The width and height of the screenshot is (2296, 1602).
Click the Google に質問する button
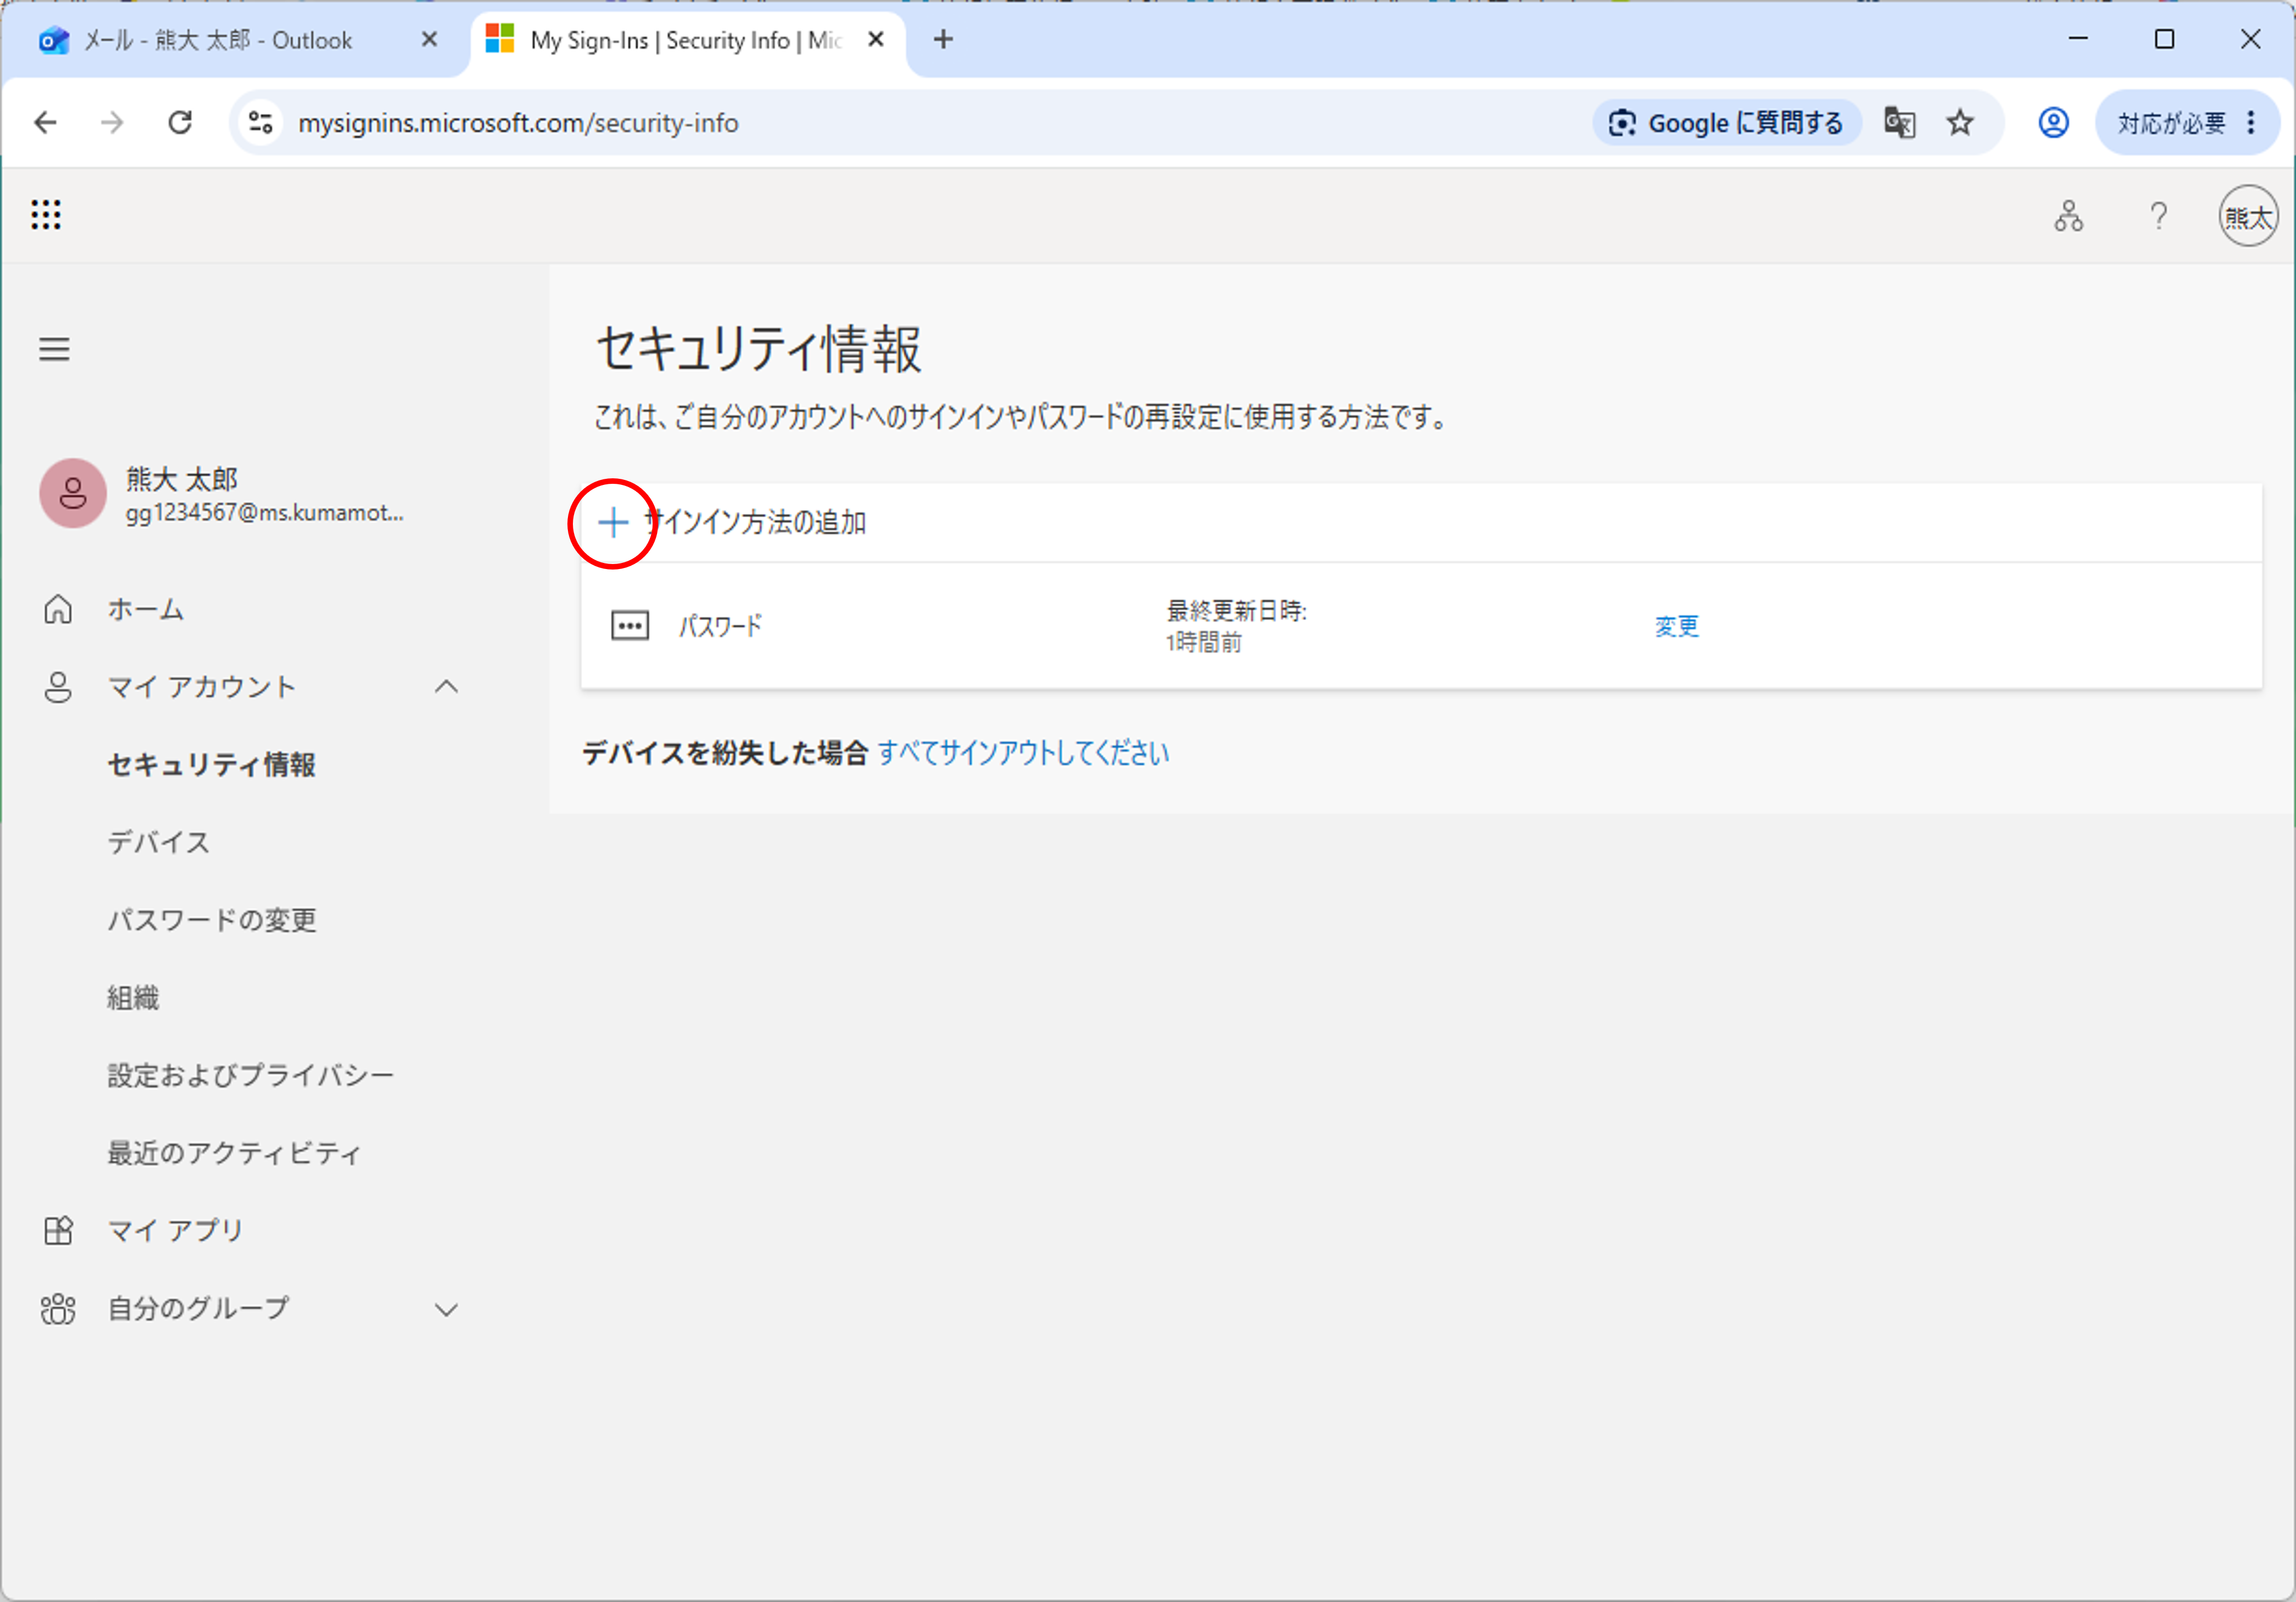click(1726, 123)
